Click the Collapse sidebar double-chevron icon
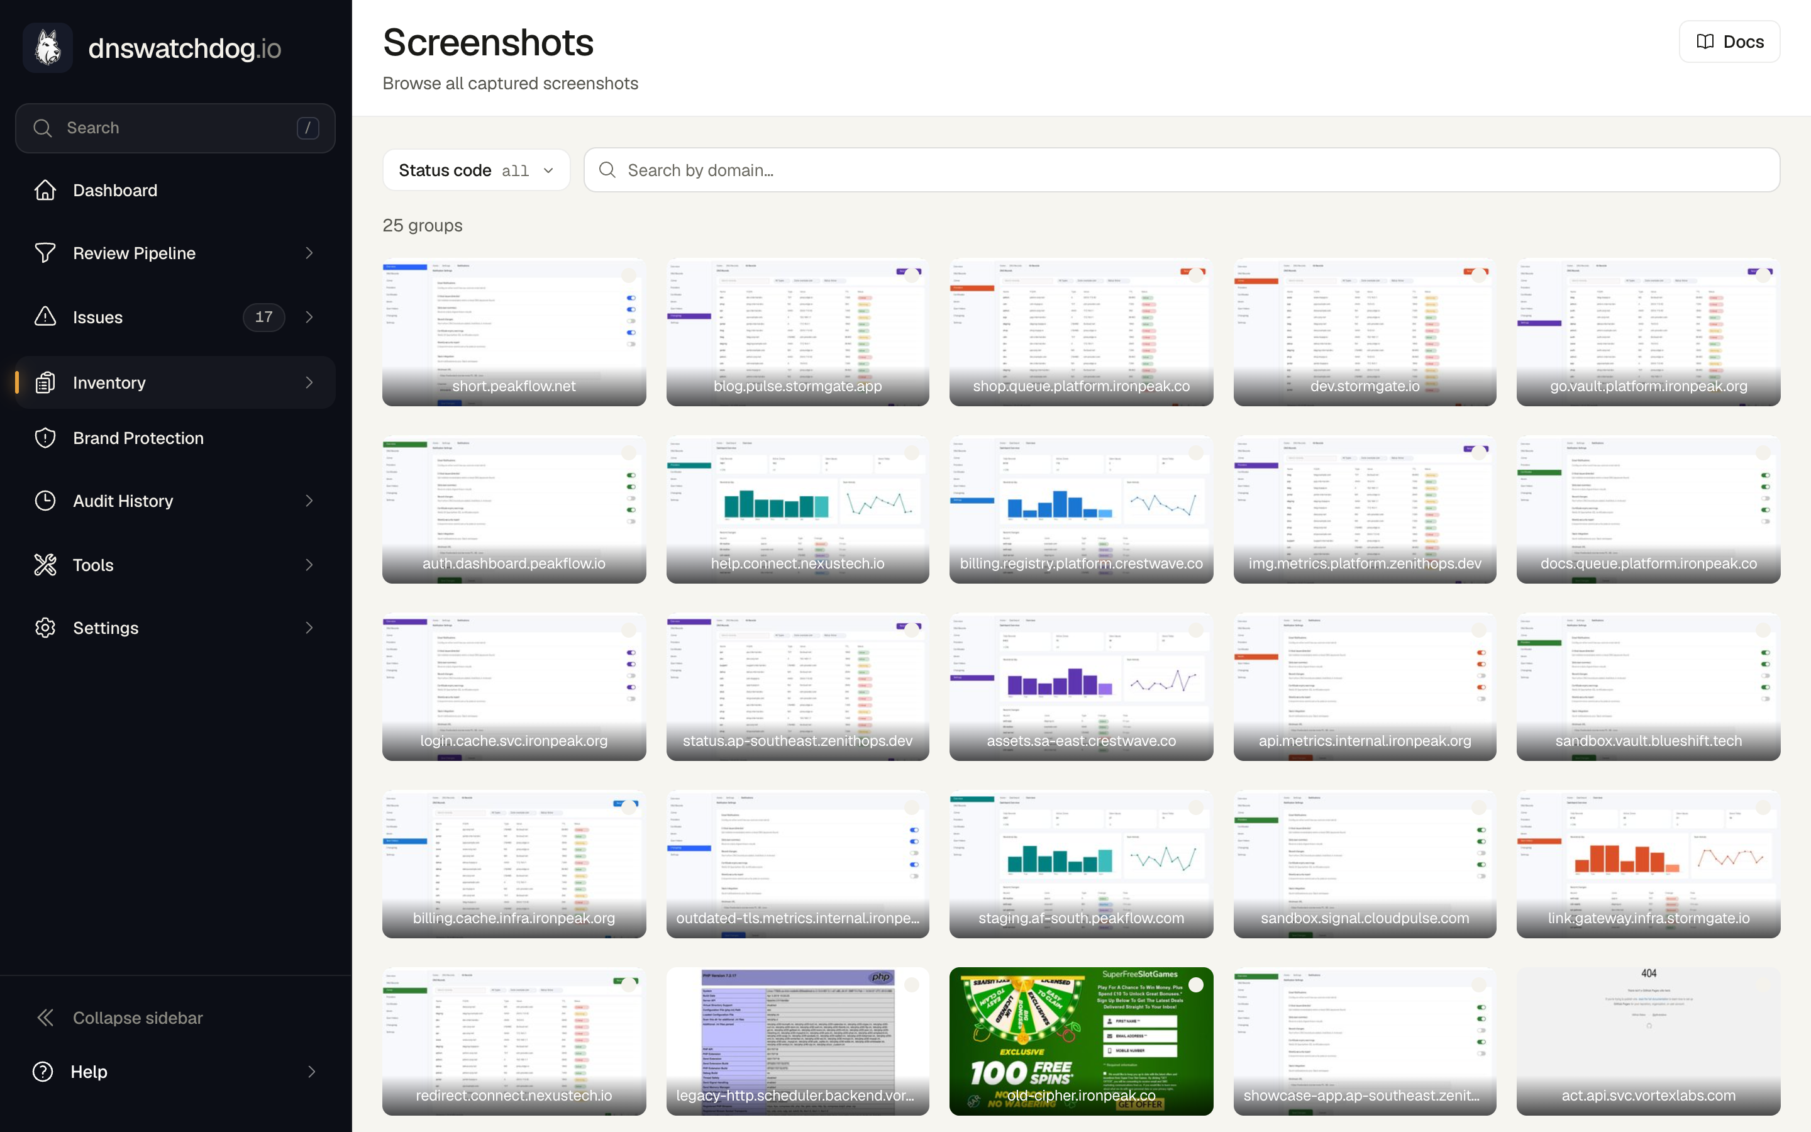 (45, 1018)
